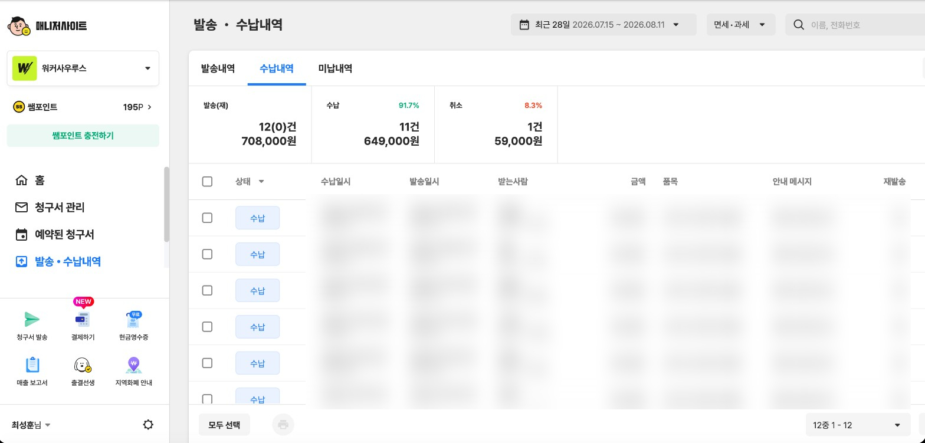
Task: Click the 출결선생 shortcut icon
Action: [83, 365]
